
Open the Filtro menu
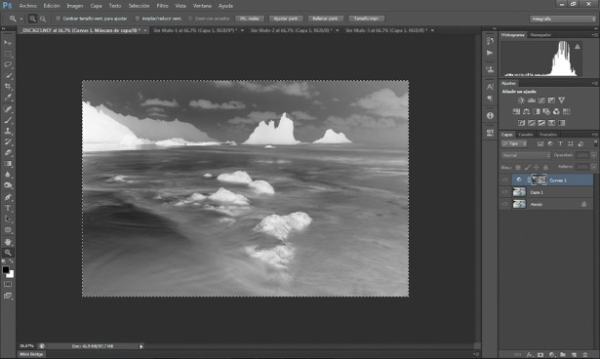click(x=162, y=6)
